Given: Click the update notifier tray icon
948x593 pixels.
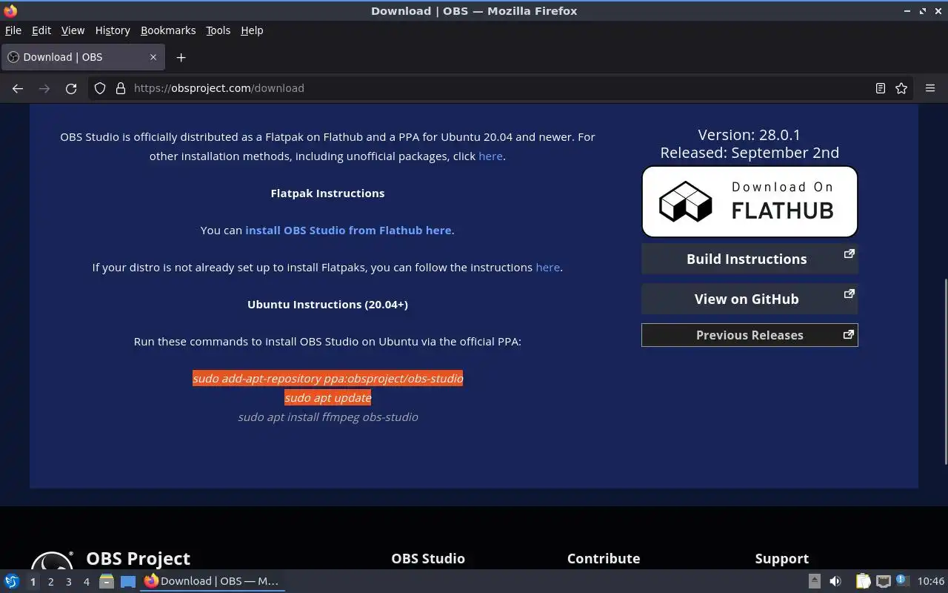Looking at the screenshot, I should 902,580.
